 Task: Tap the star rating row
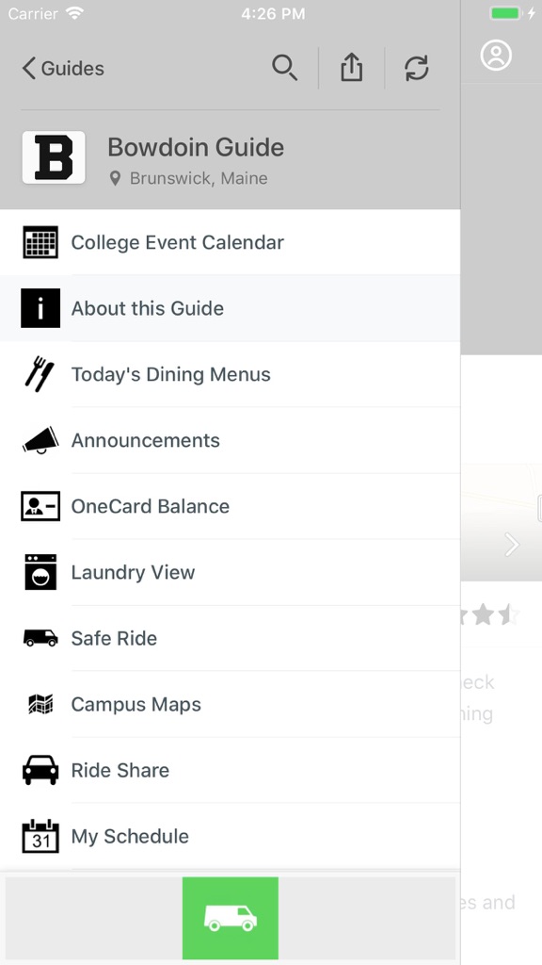[x=489, y=614]
